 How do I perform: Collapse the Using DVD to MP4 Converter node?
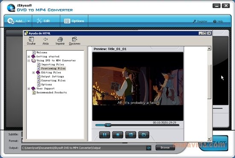click(29, 61)
